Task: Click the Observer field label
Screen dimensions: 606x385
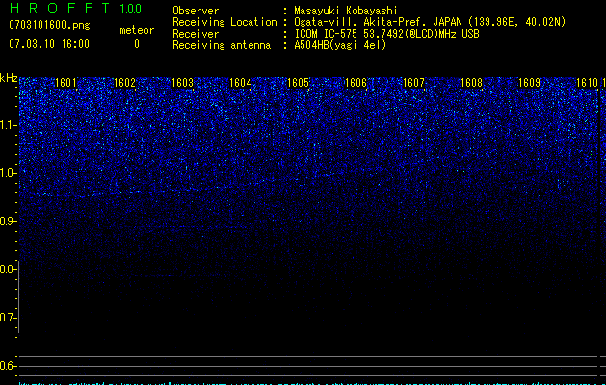Action: [x=196, y=11]
